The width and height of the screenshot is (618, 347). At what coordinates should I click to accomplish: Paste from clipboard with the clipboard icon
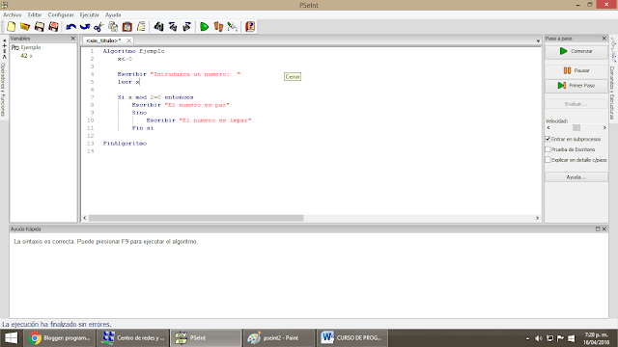126,27
